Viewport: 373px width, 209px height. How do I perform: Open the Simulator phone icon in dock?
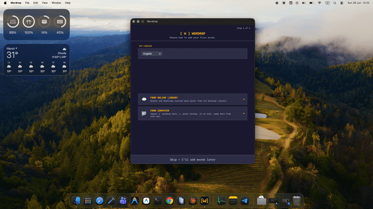click(181, 201)
